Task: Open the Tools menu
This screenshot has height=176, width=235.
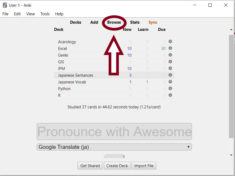Action: 45,14
